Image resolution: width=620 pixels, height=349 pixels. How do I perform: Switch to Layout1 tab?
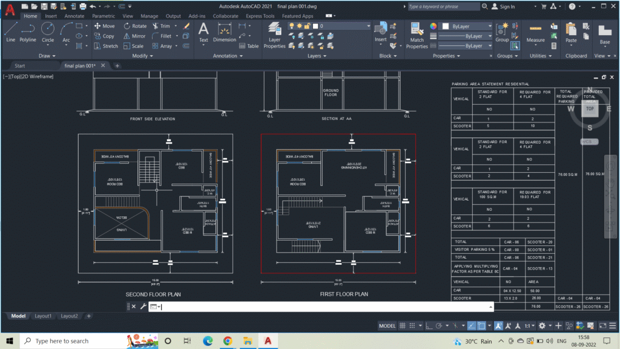[43, 316]
